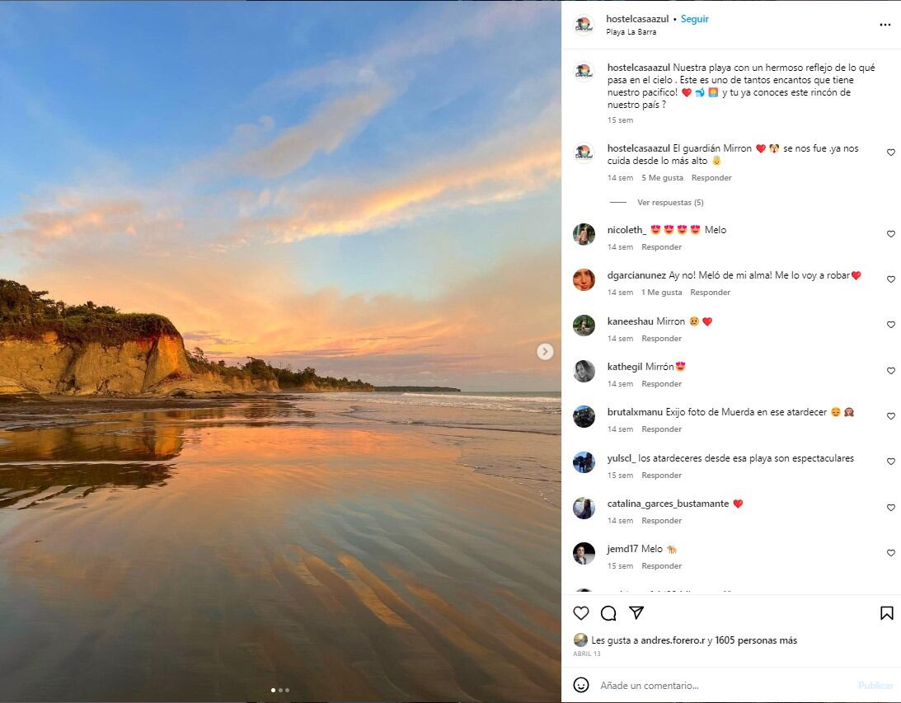901x703 pixels.
Task: Click in the comment input field
Action: 717,685
